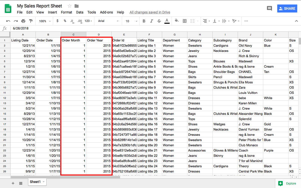Open the all sheets list icon
This screenshot has width=301, height=188.
click(x=21, y=183)
